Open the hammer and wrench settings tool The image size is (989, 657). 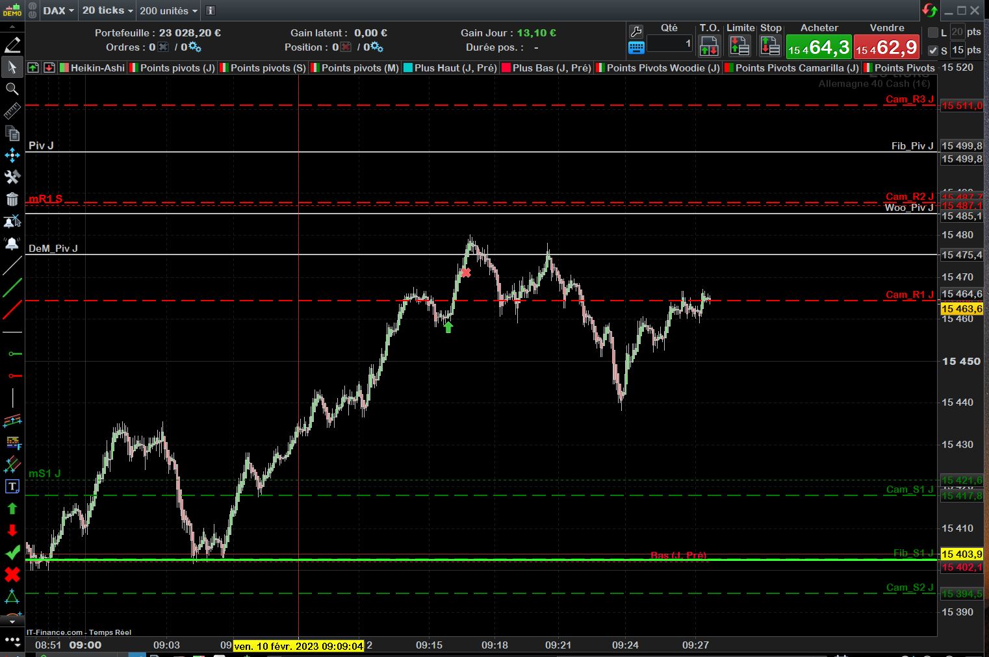pos(12,177)
